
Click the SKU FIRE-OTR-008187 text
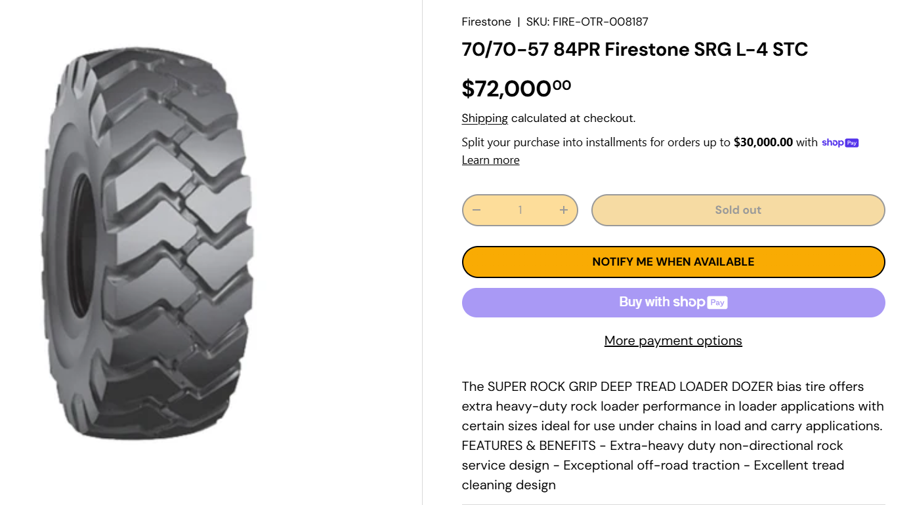tap(587, 22)
